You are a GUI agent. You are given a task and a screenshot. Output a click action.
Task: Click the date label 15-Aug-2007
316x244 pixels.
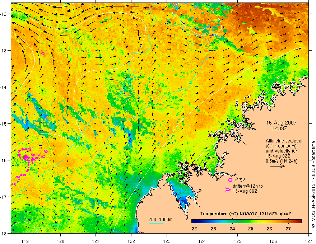[281, 123]
